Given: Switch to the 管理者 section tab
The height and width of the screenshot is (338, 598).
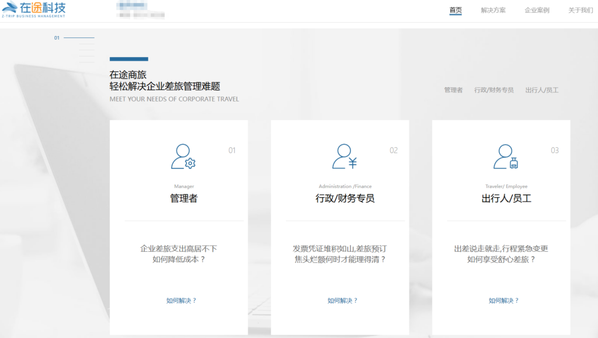Looking at the screenshot, I should (453, 90).
